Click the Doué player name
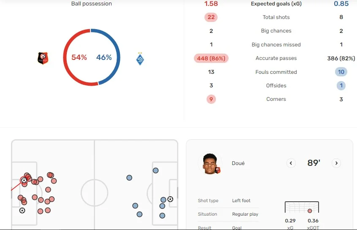357x230 pixels. pyautogui.click(x=238, y=163)
